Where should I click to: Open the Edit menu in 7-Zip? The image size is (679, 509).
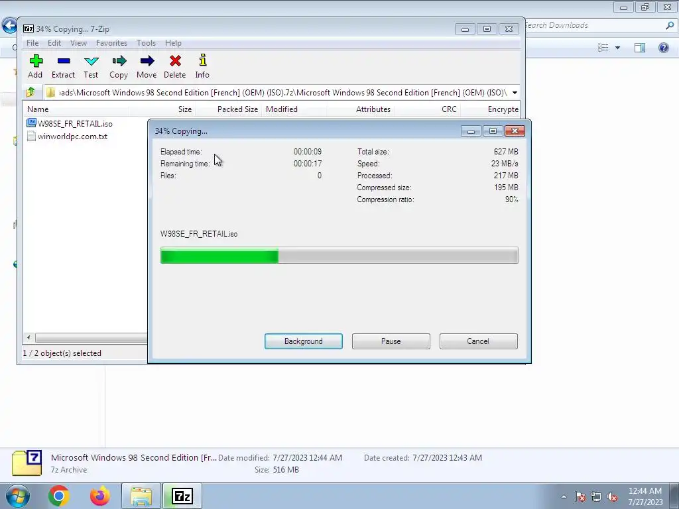54,43
